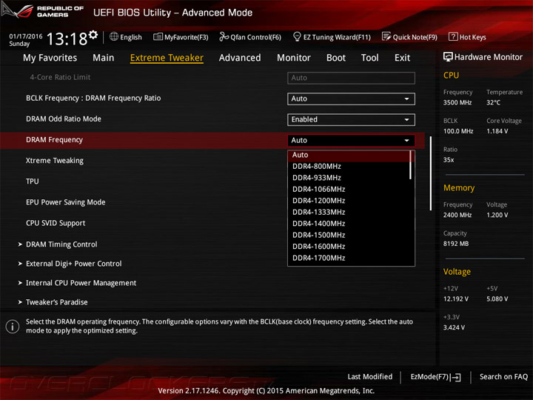533x400 pixels.
Task: Click the globe language icon
Action: [x=114, y=36]
